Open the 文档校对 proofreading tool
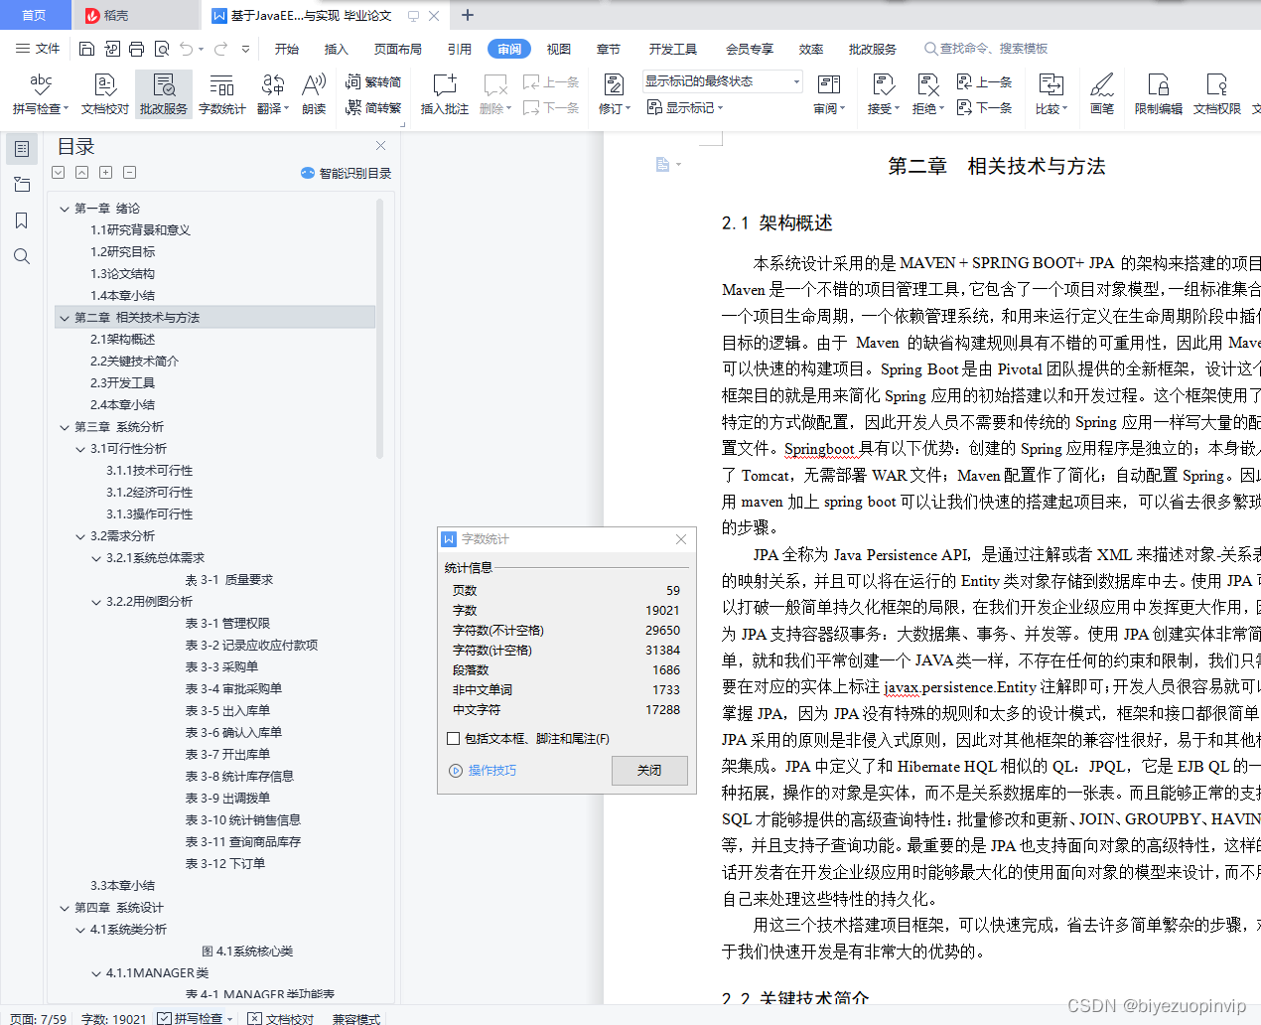Image resolution: width=1261 pixels, height=1025 pixels. coord(103,93)
